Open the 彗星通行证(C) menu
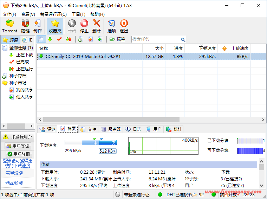Screen dimensions: 267x199 click(x=53, y=14)
